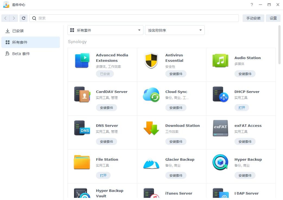Select the File Station folder icon

point(82,162)
